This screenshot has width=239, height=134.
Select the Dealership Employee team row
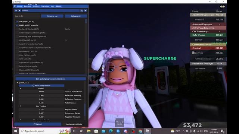click(x=208, y=64)
